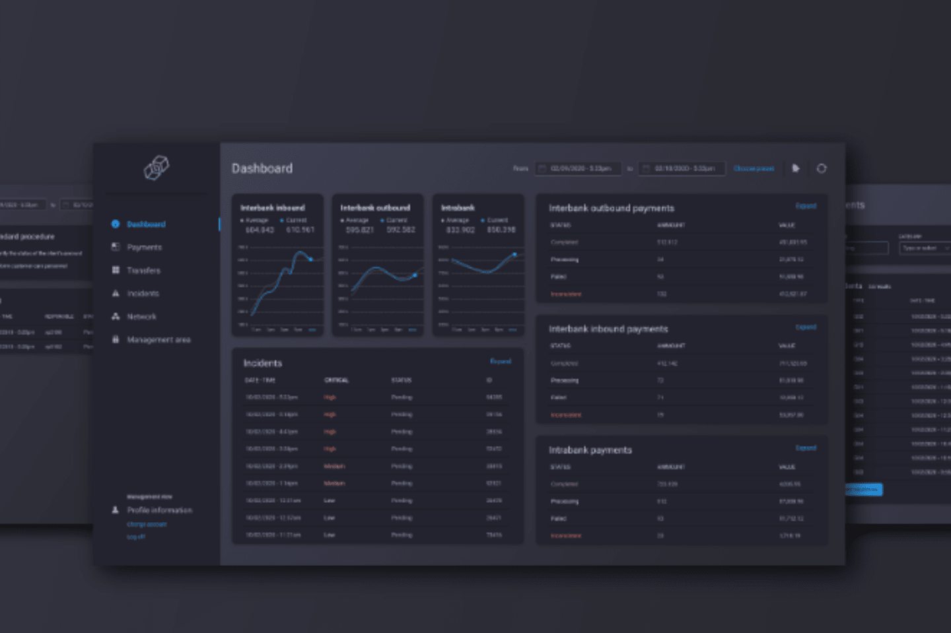
Task: Expand the Intrabank payments panel
Action: [806, 448]
